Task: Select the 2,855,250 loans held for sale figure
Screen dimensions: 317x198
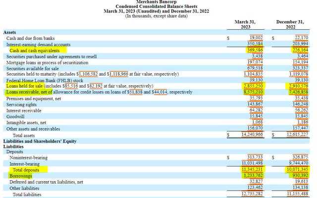Action: click(253, 86)
